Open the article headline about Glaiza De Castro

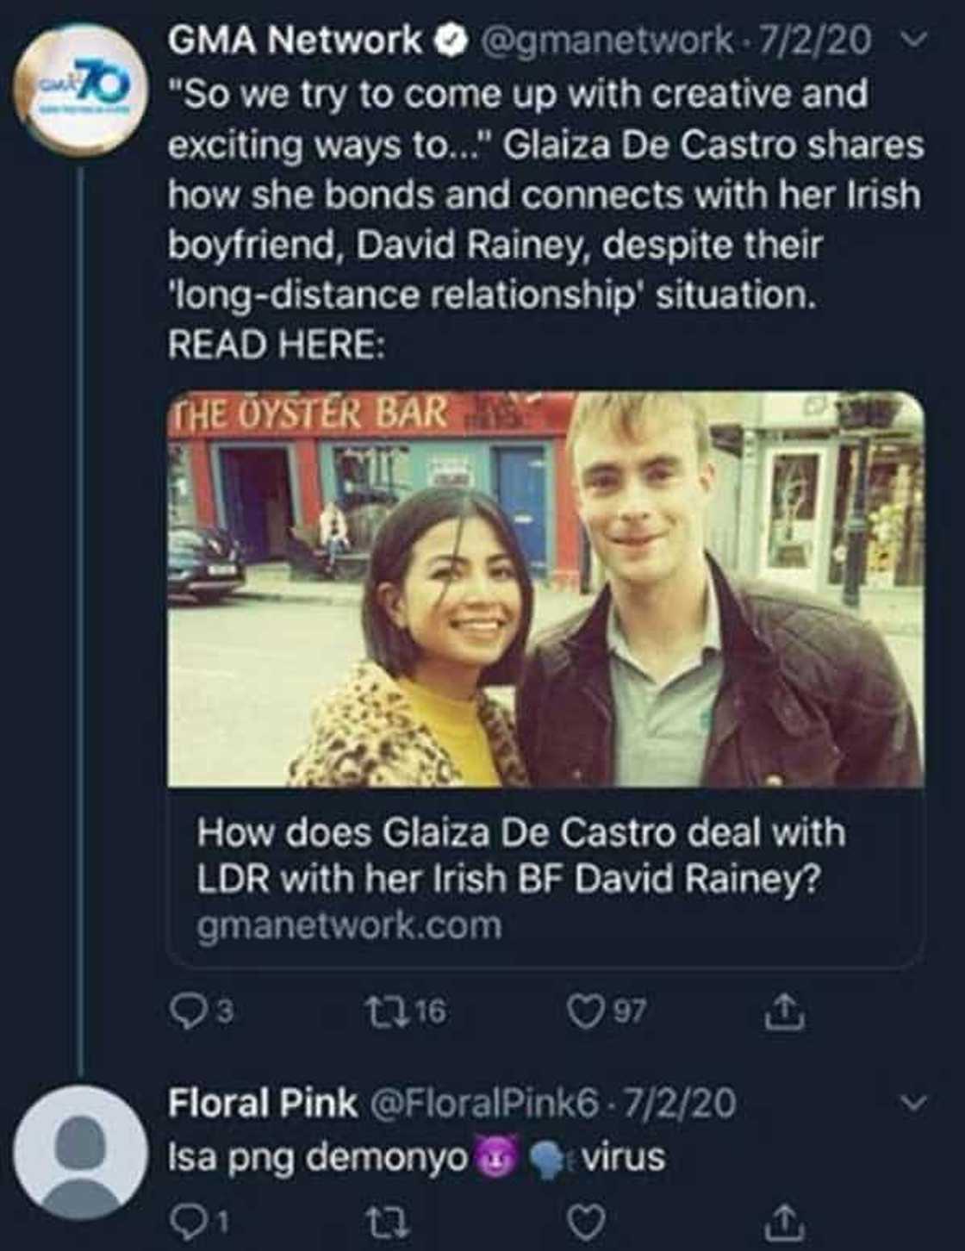coord(521,856)
